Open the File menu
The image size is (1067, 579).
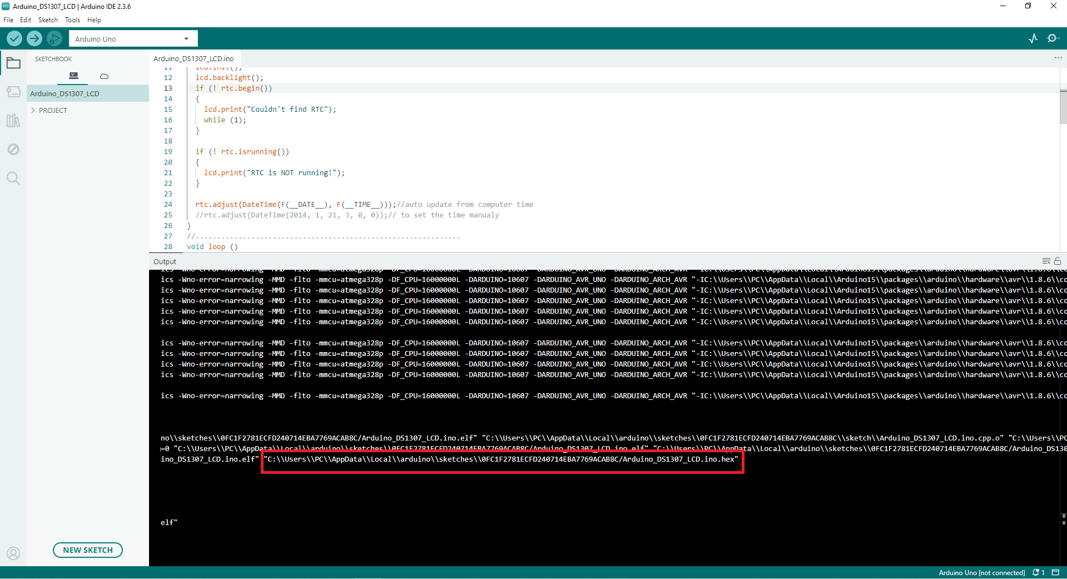click(x=8, y=20)
